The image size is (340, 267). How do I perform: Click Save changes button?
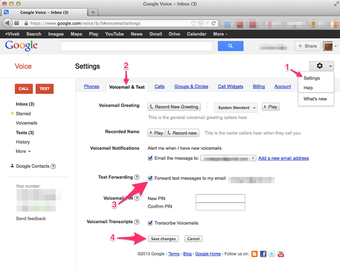tap(163, 239)
